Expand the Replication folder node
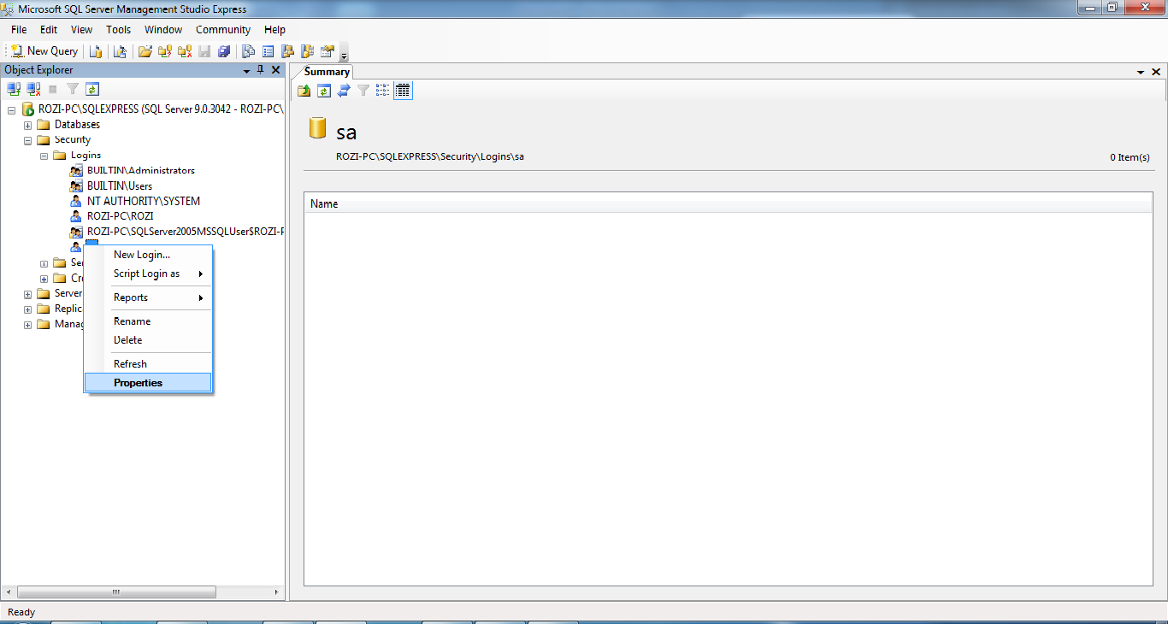 [x=27, y=309]
